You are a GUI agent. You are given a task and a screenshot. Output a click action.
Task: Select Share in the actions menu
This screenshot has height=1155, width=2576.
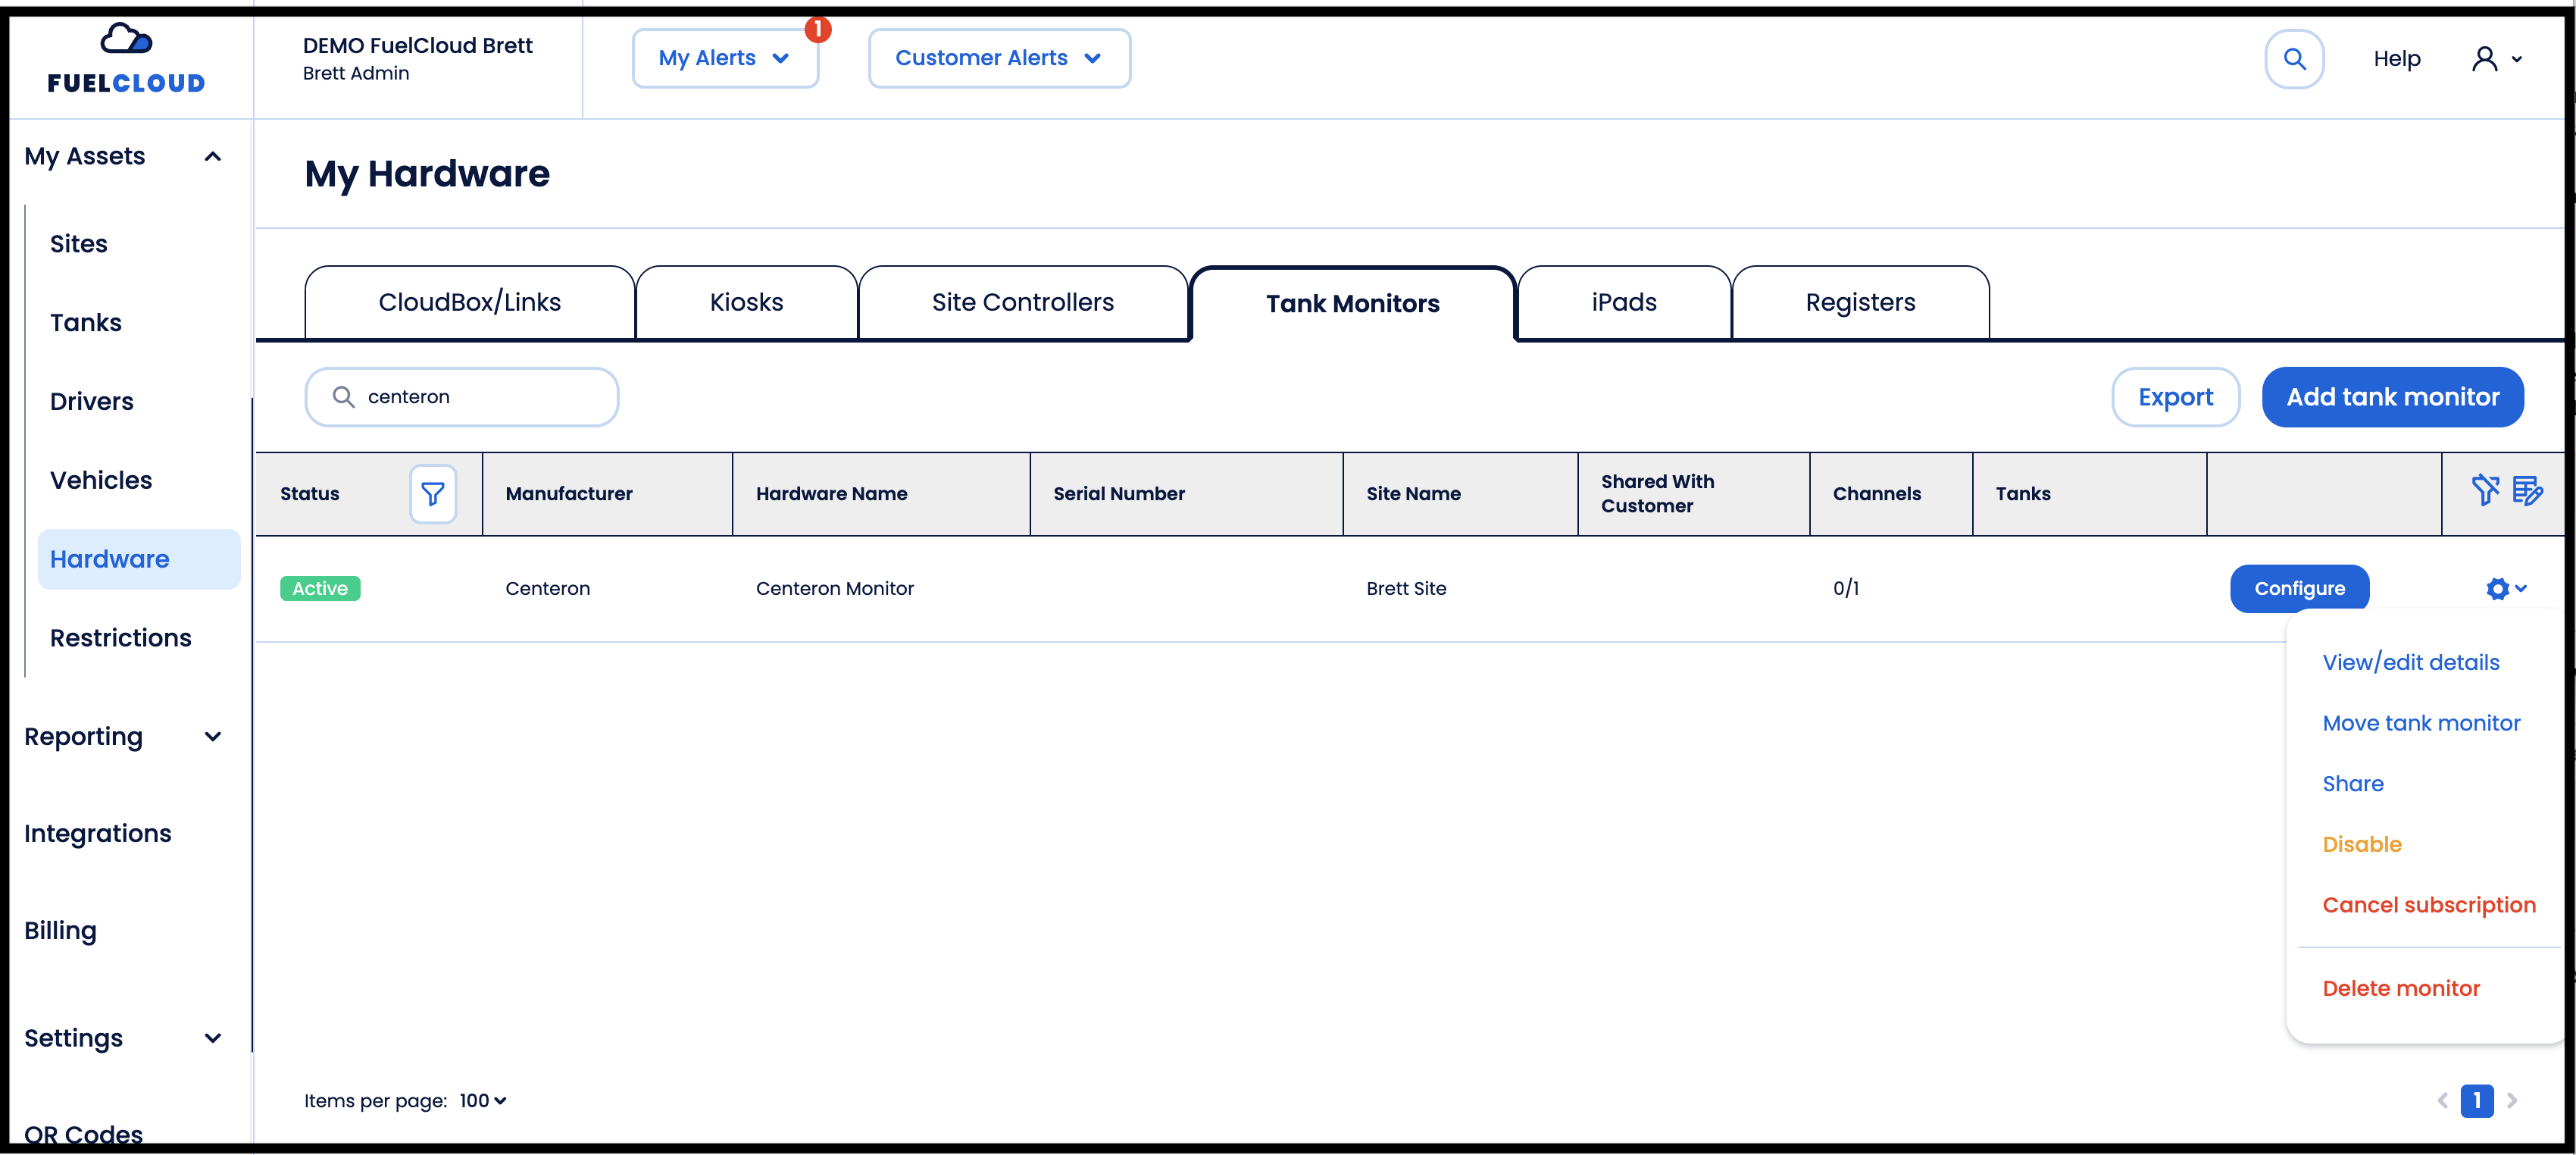point(2353,784)
